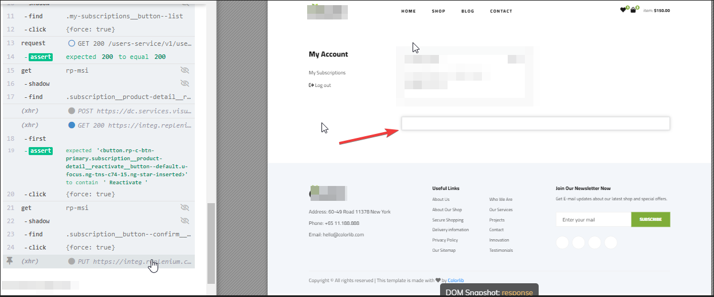This screenshot has width=714, height=297.
Task: Click the log out arrow icon
Action: [x=311, y=85]
